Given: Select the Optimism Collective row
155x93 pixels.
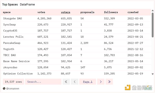Looking at the screenshot, I should point(76,74).
